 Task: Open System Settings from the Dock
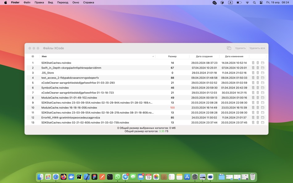point(195,177)
